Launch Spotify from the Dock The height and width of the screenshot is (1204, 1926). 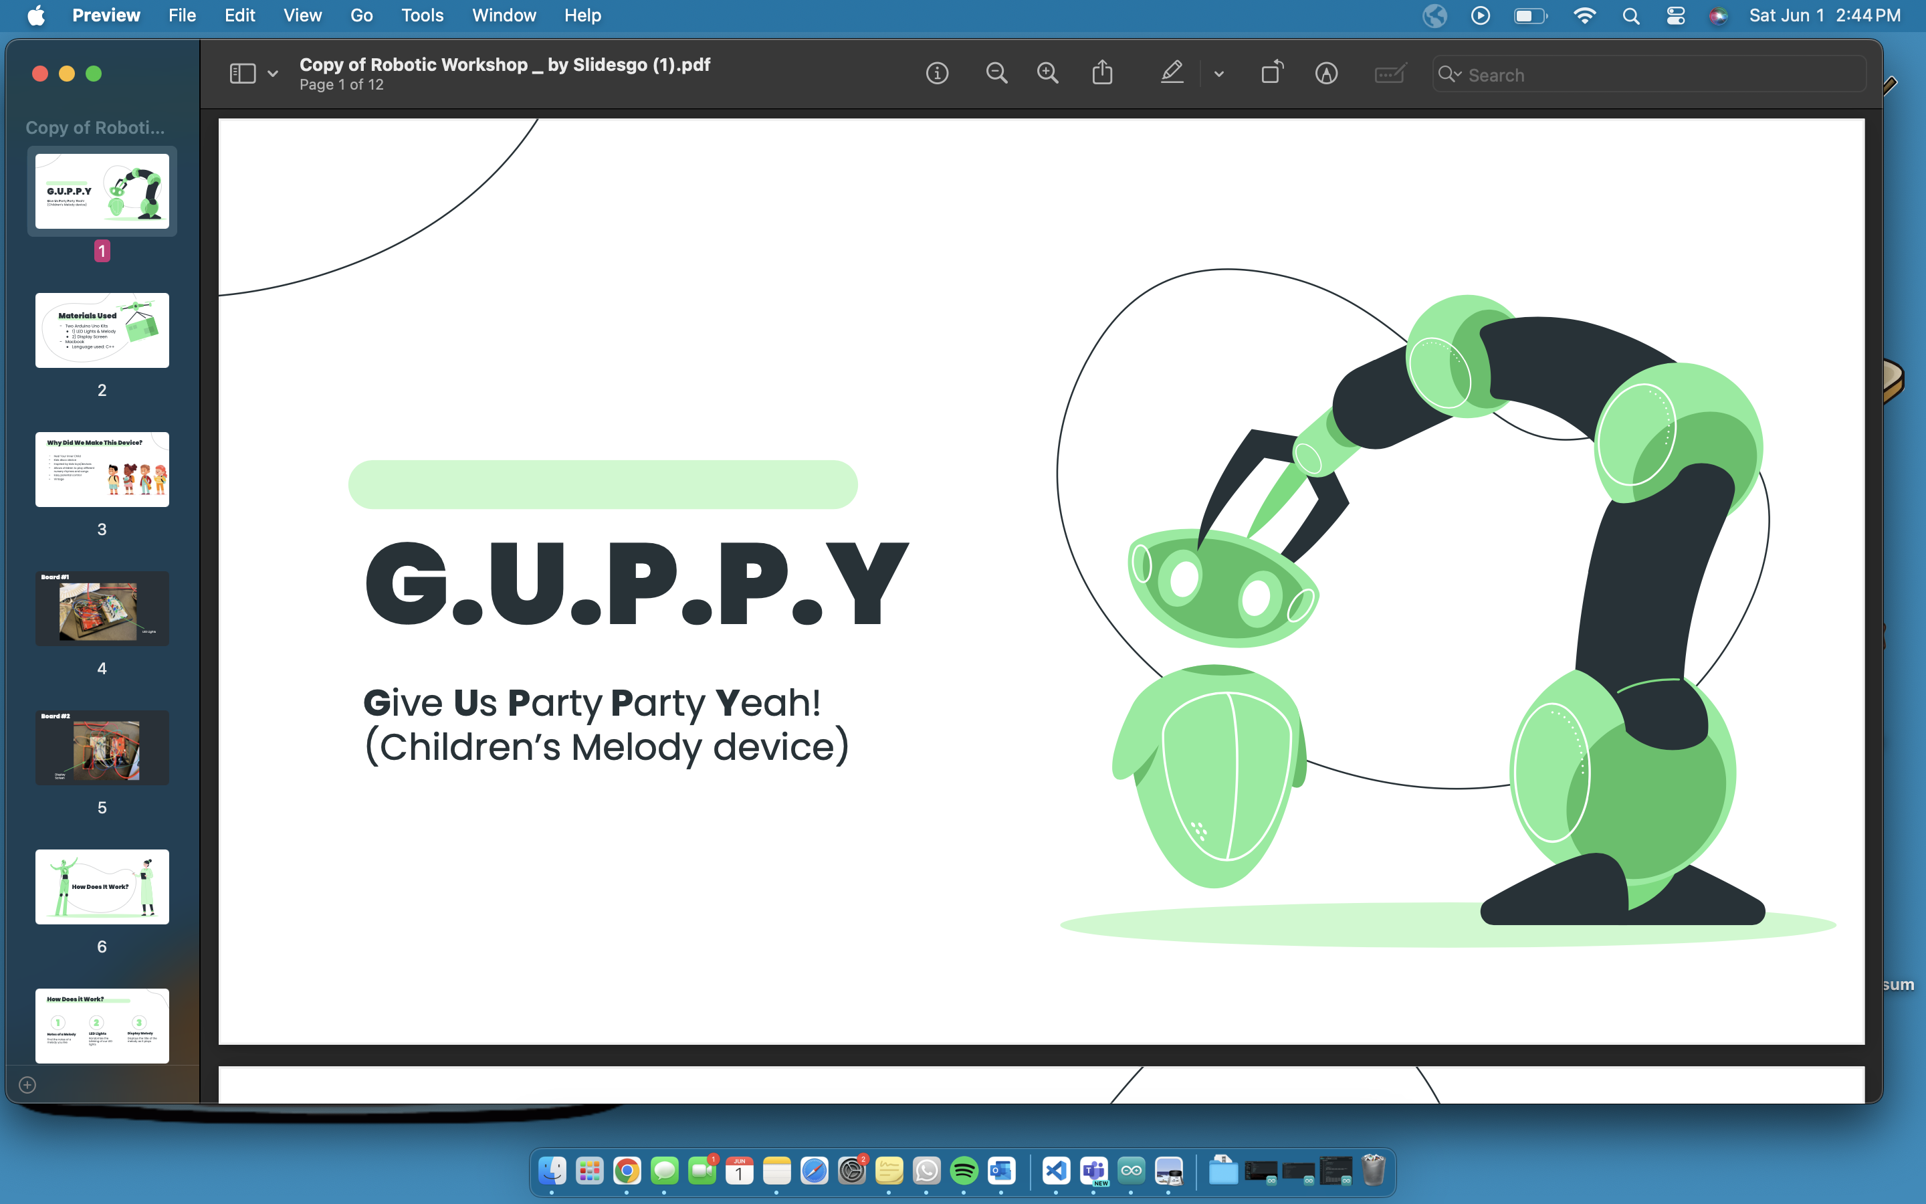(x=964, y=1171)
